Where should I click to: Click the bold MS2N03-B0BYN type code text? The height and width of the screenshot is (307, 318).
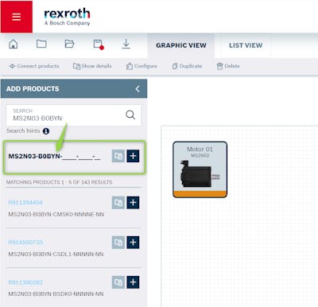click(x=54, y=156)
